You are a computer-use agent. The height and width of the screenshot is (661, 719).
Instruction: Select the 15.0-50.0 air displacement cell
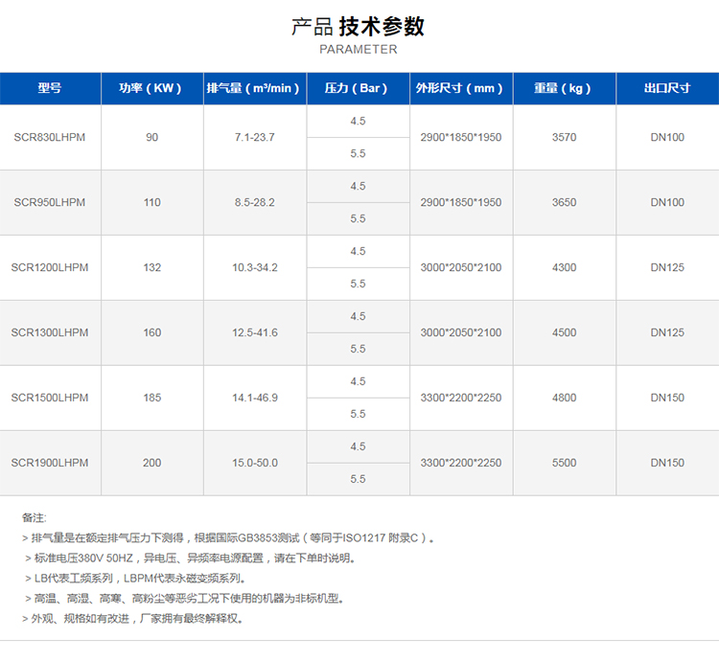point(254,463)
